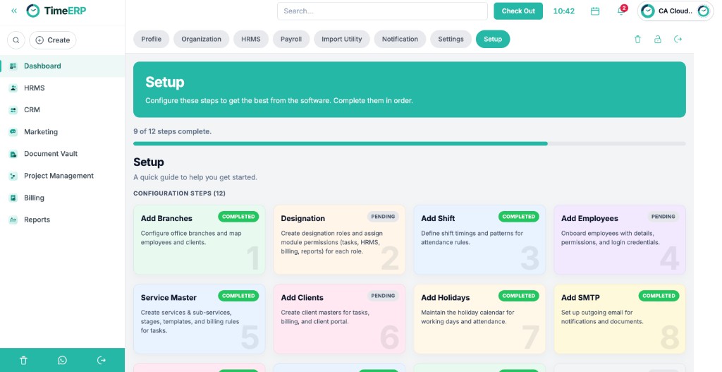Open the Designation pending setup card
The height and width of the screenshot is (372, 722).
click(x=339, y=240)
